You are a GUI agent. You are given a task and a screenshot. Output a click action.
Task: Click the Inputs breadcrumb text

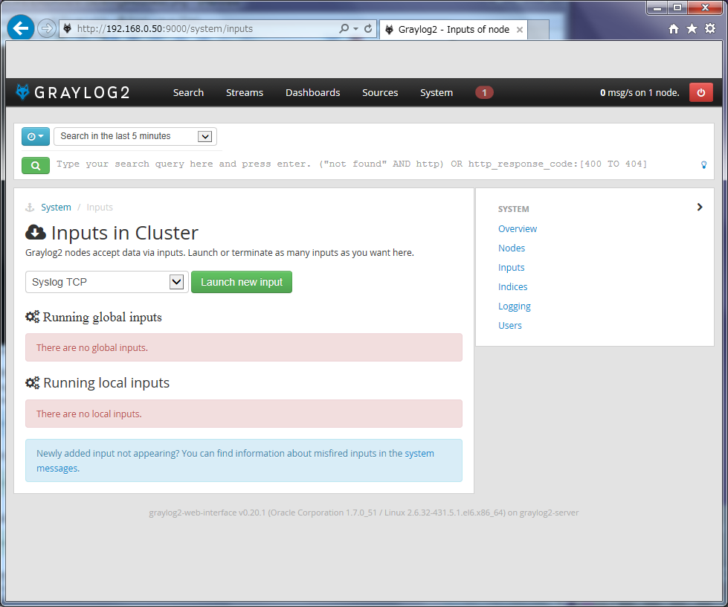click(x=100, y=207)
